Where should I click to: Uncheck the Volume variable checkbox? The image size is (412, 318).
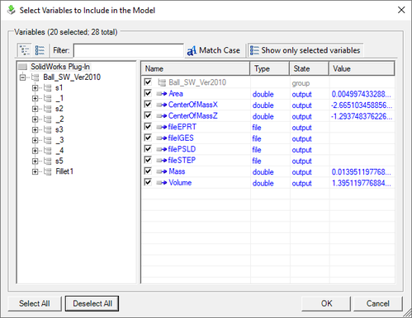coord(148,182)
